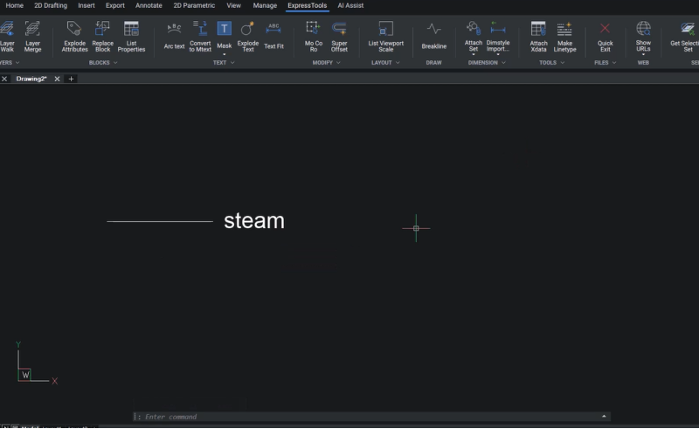Launch Make Linetype tool
This screenshot has width=699, height=429.
[564, 37]
